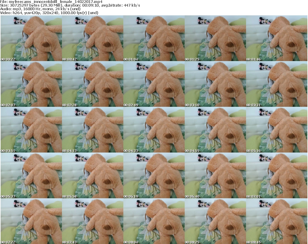Choose the frame labeled 00:07:43
The image size is (308, 244).
tap(93, 221)
